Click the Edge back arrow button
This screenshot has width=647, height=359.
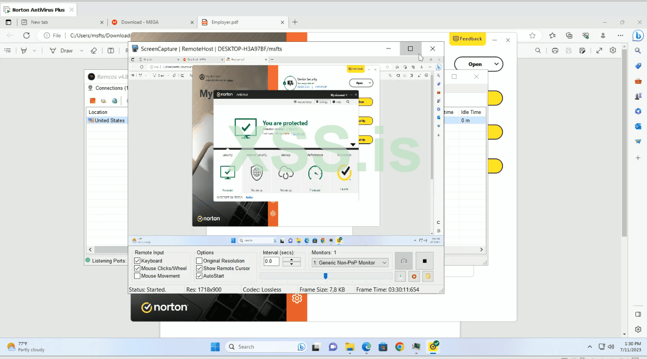tap(10, 36)
